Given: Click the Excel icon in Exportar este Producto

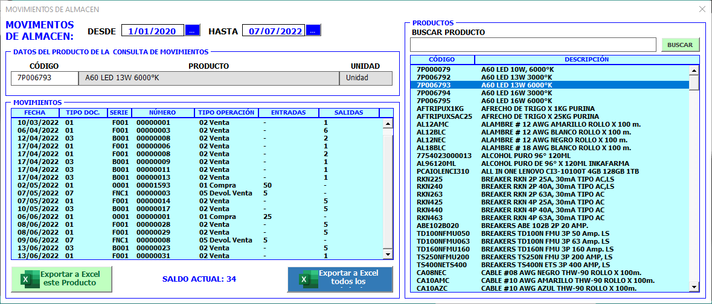Looking at the screenshot, I should (x=30, y=279).
